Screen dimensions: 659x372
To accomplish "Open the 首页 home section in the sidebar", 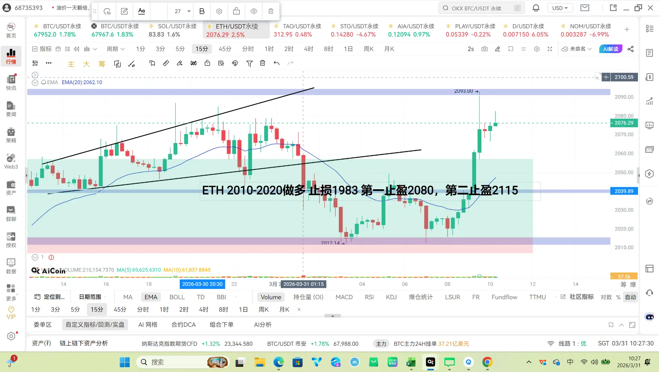I will pyautogui.click(x=11, y=30).
